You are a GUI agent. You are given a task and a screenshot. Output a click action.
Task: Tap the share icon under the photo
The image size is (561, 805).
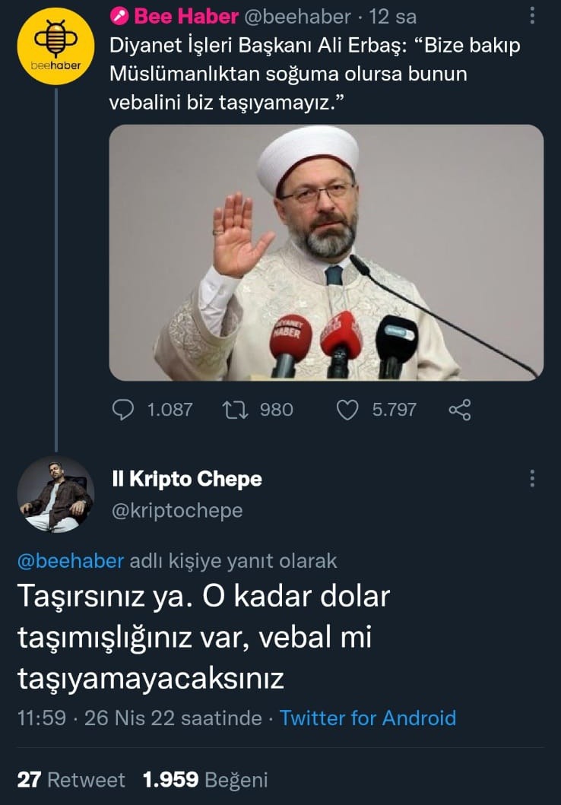[460, 410]
